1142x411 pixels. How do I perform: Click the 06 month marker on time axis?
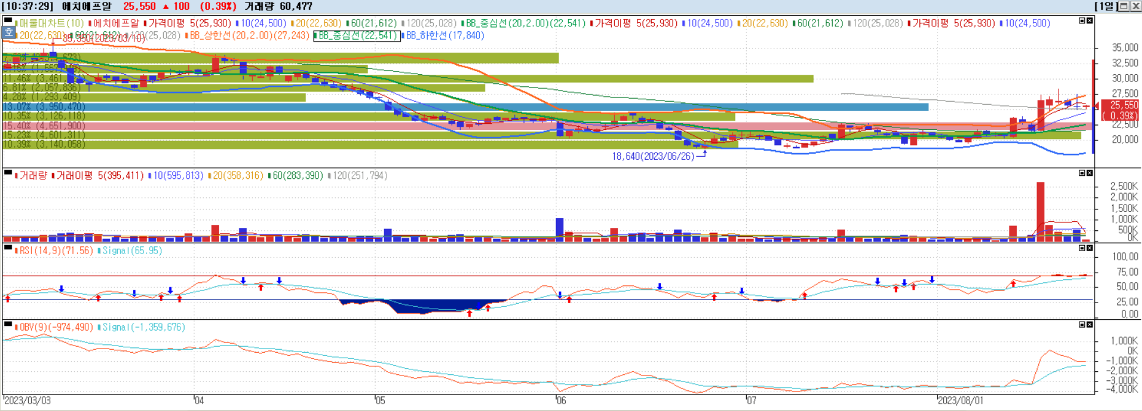[561, 401]
